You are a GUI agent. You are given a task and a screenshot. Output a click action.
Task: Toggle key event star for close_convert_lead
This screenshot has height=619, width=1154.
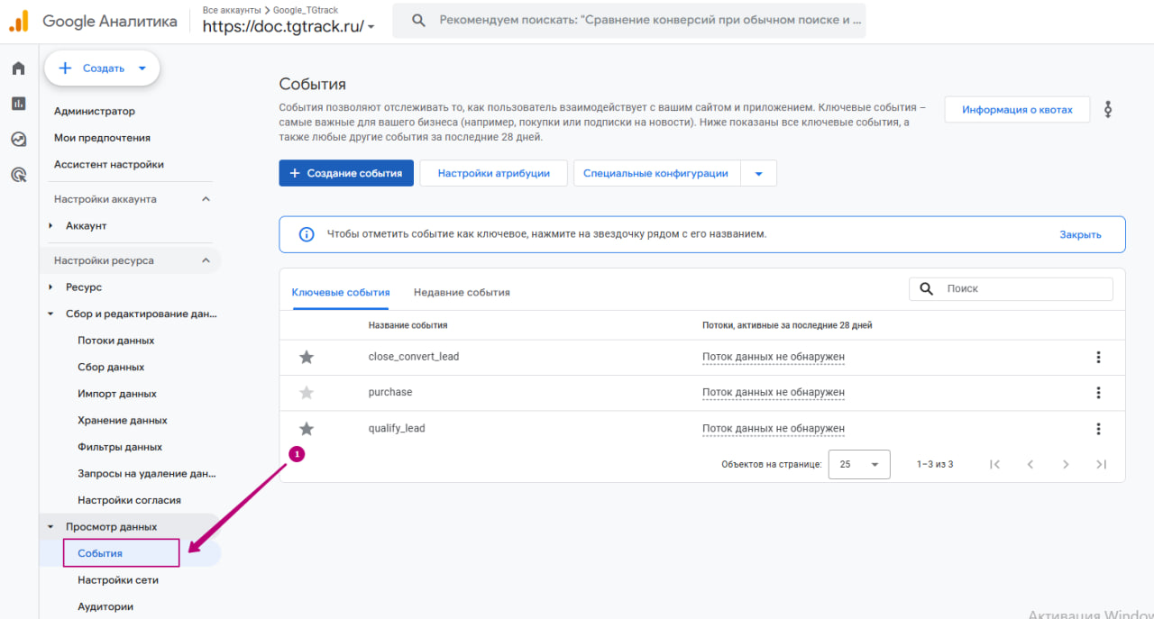(307, 357)
